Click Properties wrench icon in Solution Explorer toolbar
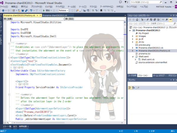The width and height of the screenshot is (177, 133). (167, 20)
